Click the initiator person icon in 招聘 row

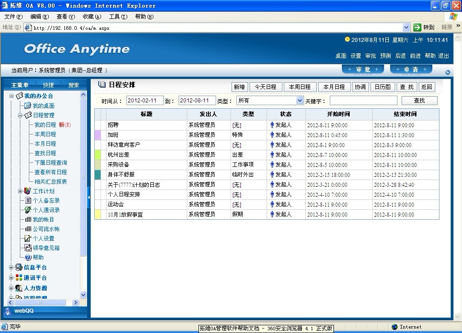click(x=272, y=125)
